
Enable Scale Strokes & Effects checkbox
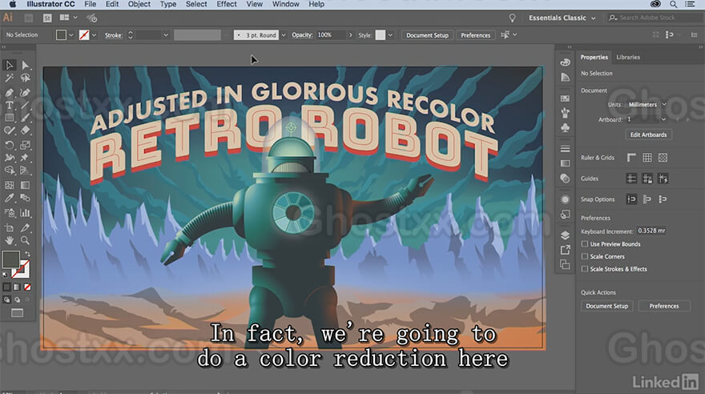[585, 269]
